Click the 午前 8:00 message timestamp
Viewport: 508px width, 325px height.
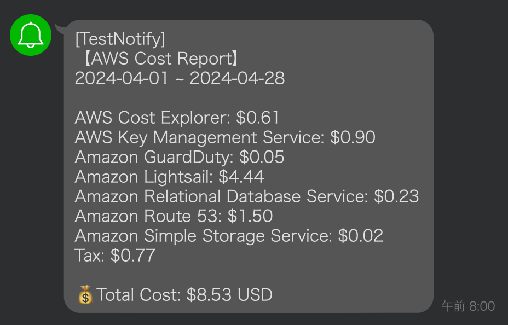(x=468, y=306)
